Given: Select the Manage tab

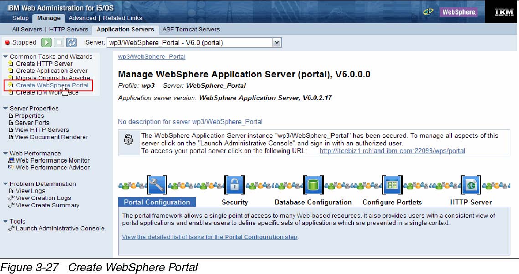Looking at the screenshot, I should 49,18.
